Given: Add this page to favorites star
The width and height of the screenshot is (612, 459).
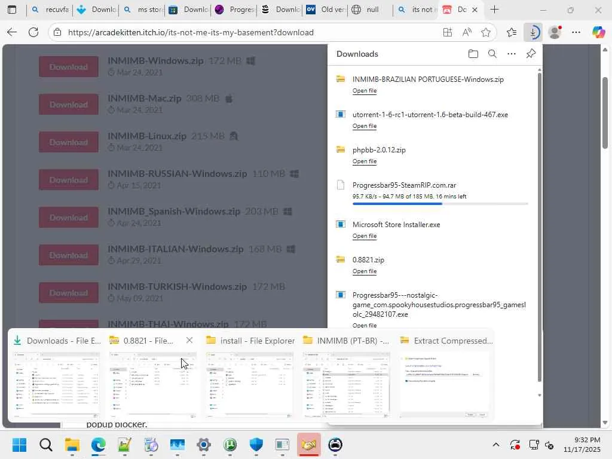Looking at the screenshot, I should click(x=485, y=32).
